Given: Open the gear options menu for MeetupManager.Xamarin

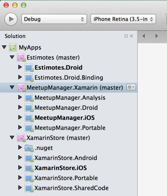Looking at the screenshot, I should [x=131, y=87].
